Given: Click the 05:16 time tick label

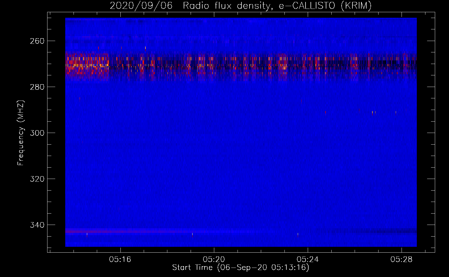Looking at the screenshot, I should 120,260.
